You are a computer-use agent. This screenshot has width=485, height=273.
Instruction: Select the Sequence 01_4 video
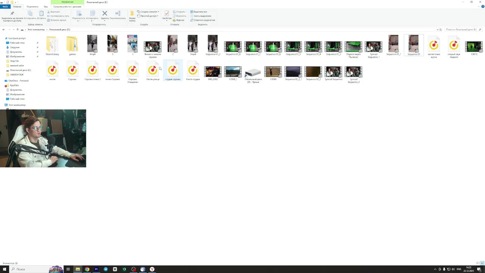(313, 48)
